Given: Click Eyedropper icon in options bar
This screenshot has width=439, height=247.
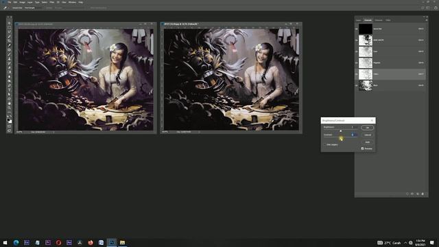Looking at the screenshot, I should (x=5, y=8).
